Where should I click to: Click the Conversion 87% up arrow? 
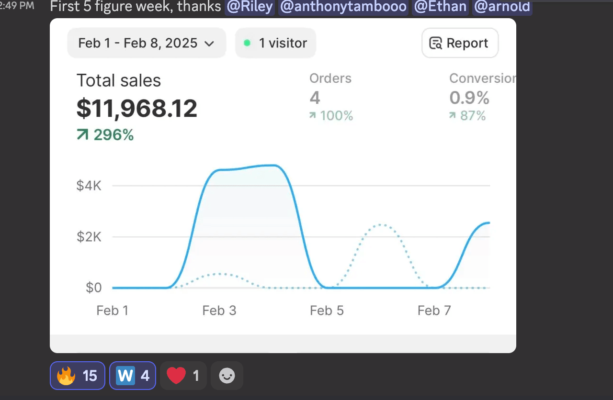(x=452, y=116)
